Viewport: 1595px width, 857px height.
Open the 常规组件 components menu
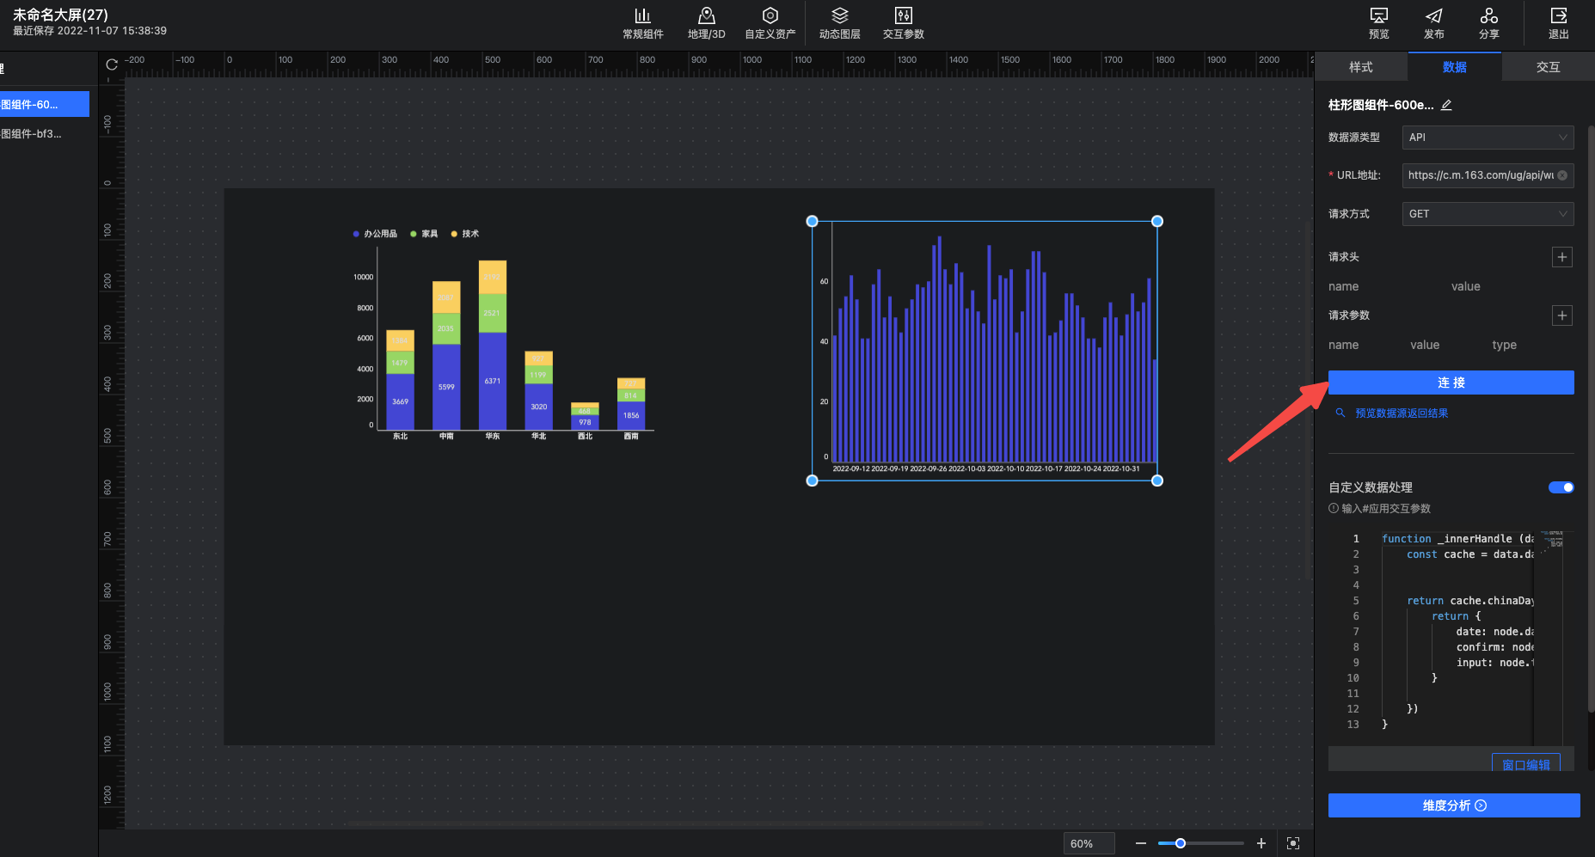coord(642,23)
